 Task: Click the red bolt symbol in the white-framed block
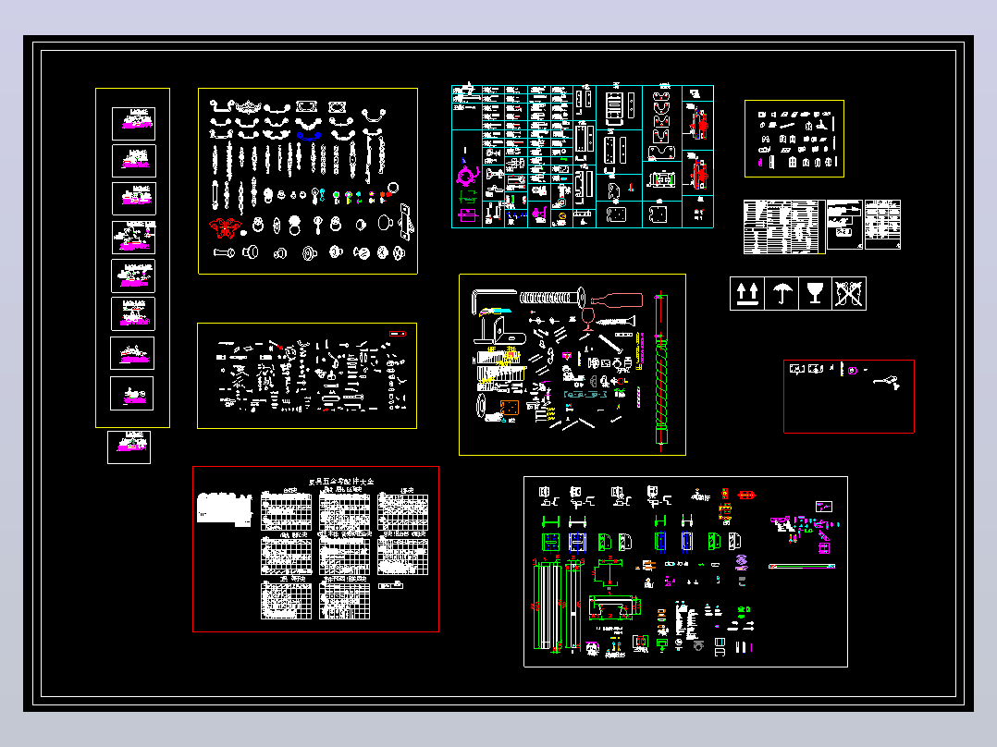(746, 495)
